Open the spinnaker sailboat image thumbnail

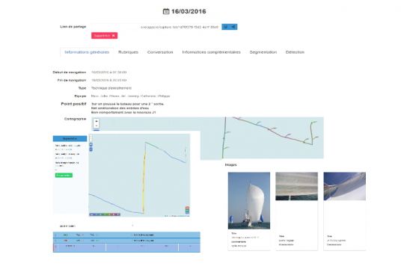tap(249, 201)
